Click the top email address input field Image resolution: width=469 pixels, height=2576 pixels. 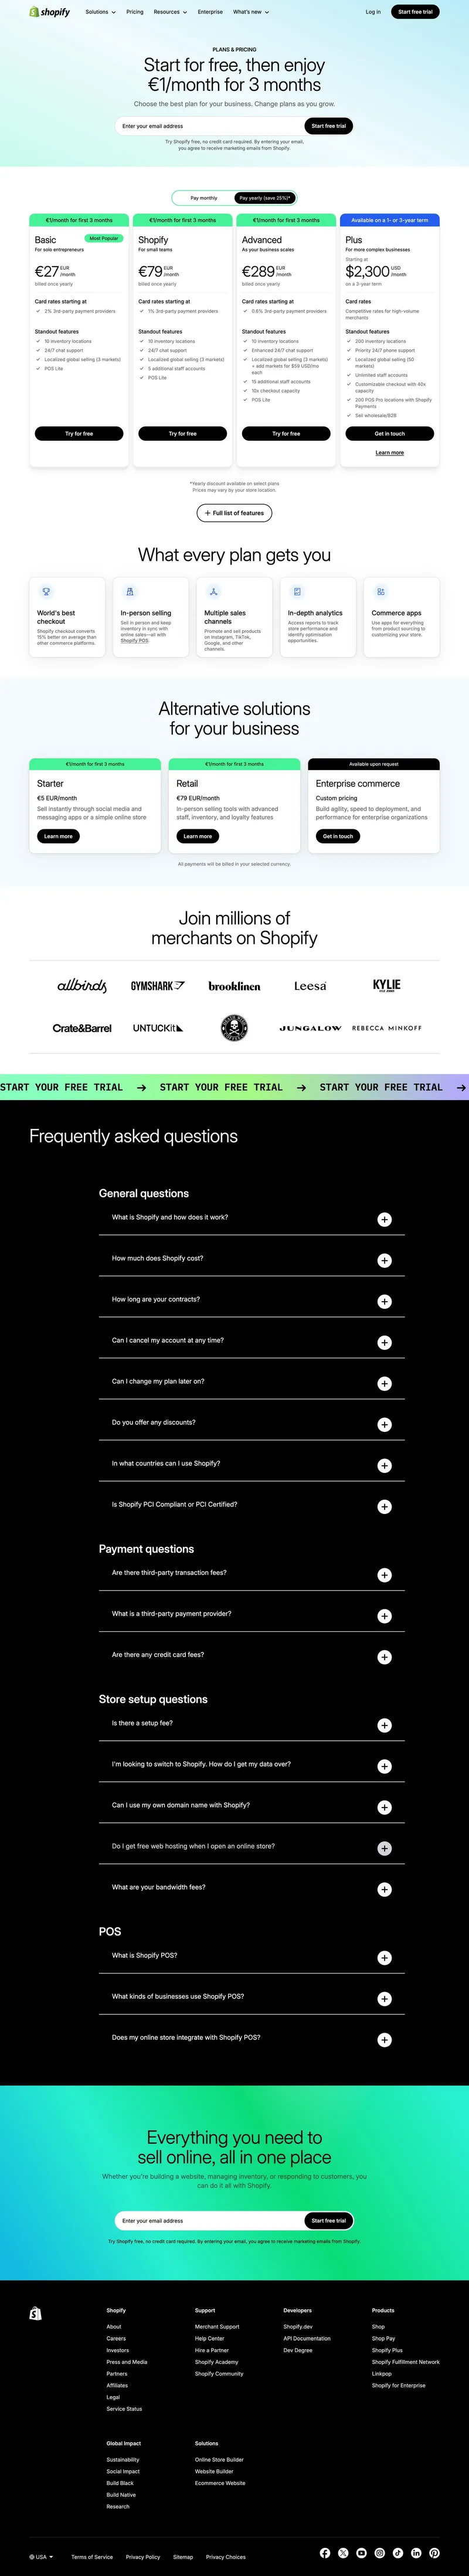[x=210, y=126]
